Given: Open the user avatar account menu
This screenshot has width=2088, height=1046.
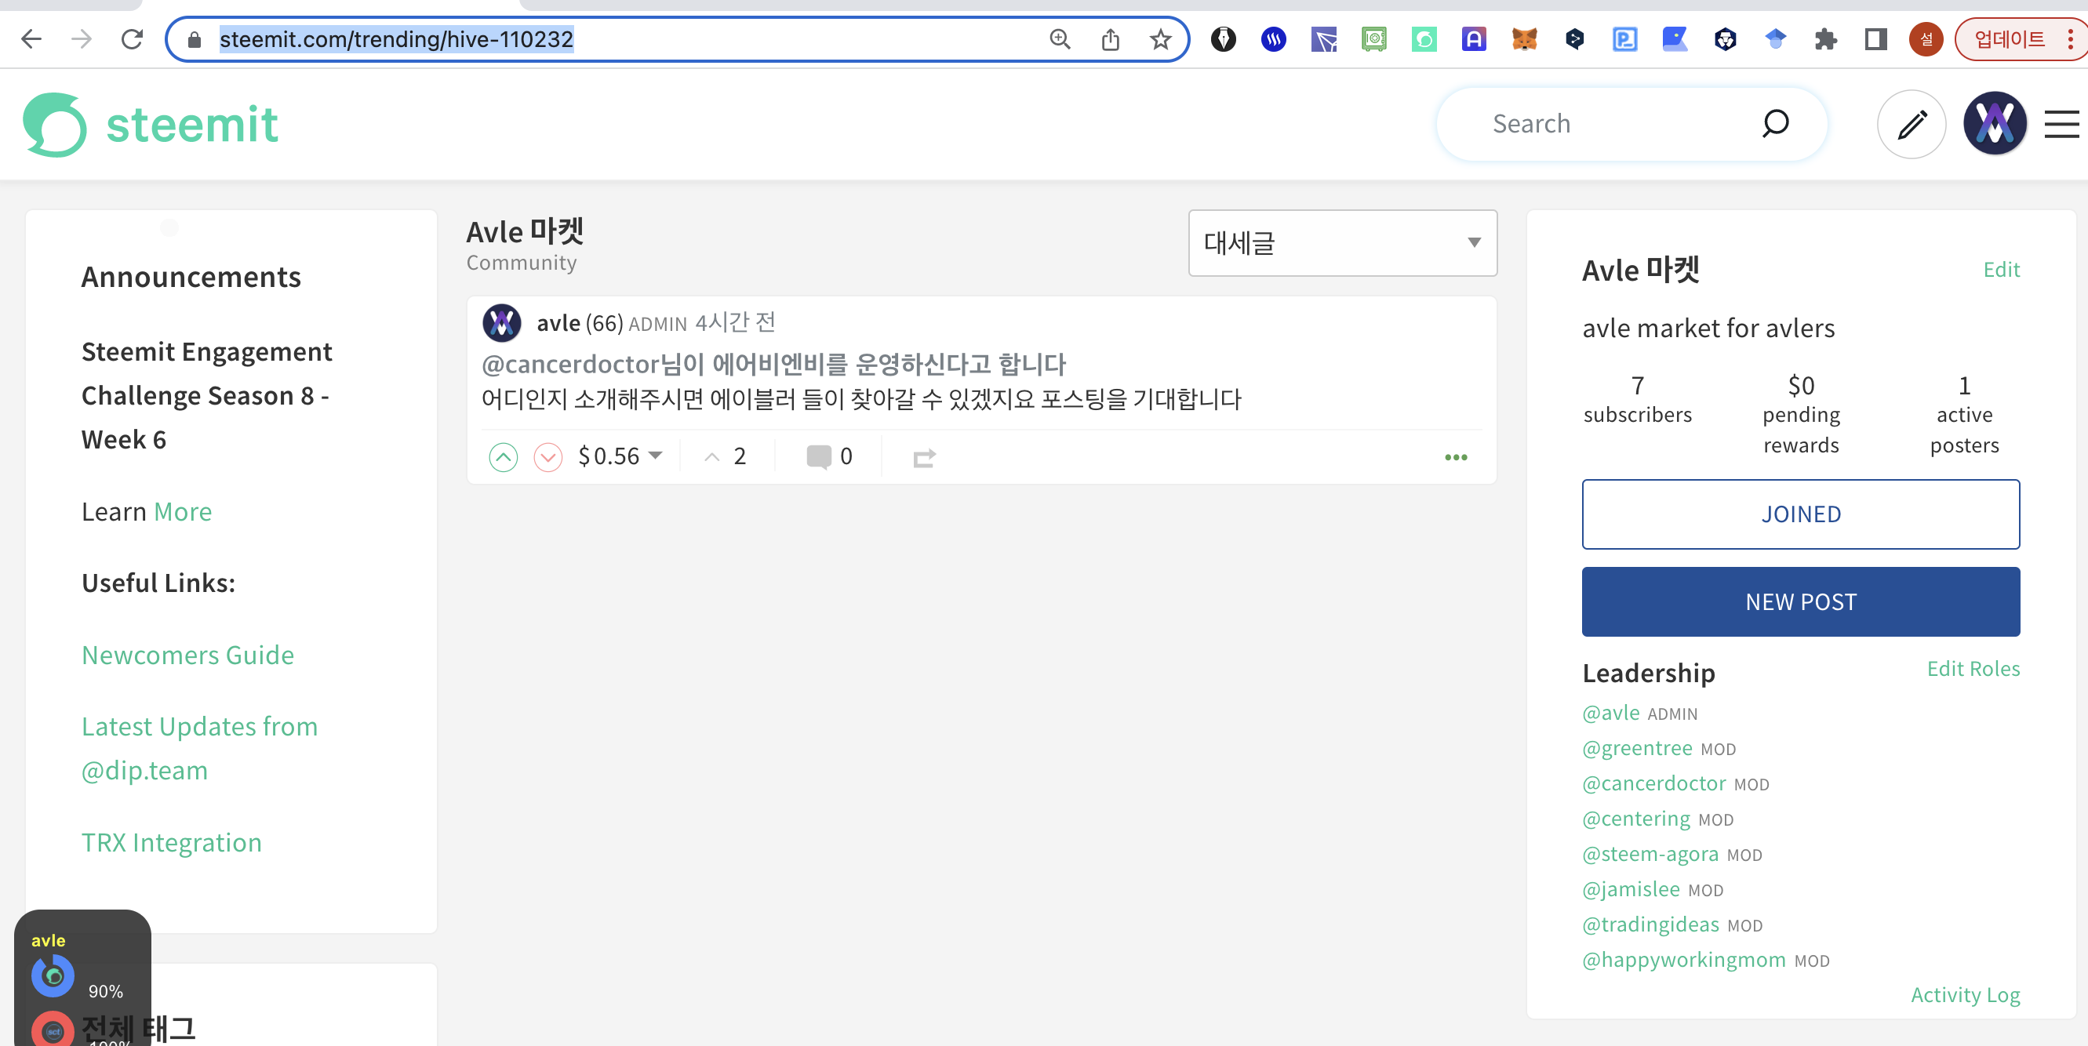Looking at the screenshot, I should (x=1994, y=124).
